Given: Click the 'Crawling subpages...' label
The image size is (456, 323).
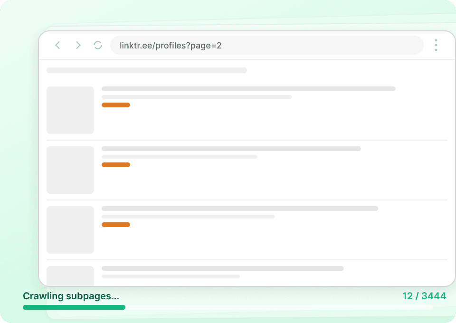Looking at the screenshot, I should click(71, 296).
